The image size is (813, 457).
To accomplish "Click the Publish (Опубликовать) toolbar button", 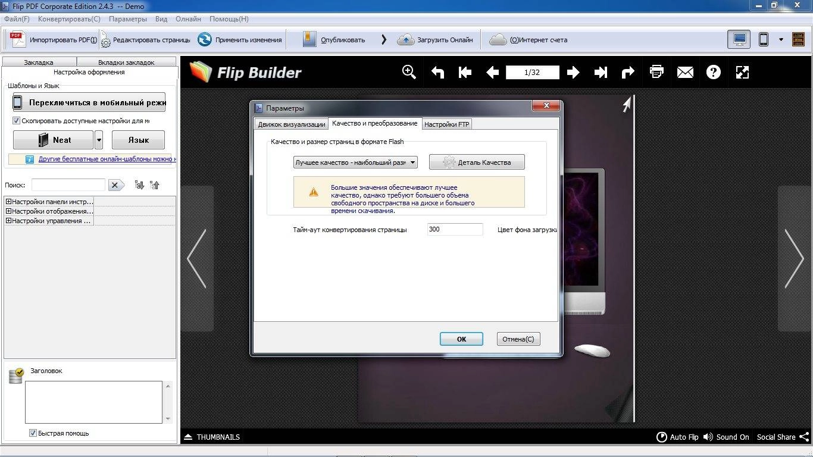I will 334,40.
